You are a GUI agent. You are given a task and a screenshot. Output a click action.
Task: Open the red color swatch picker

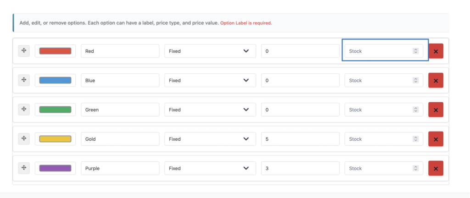pyautogui.click(x=55, y=51)
